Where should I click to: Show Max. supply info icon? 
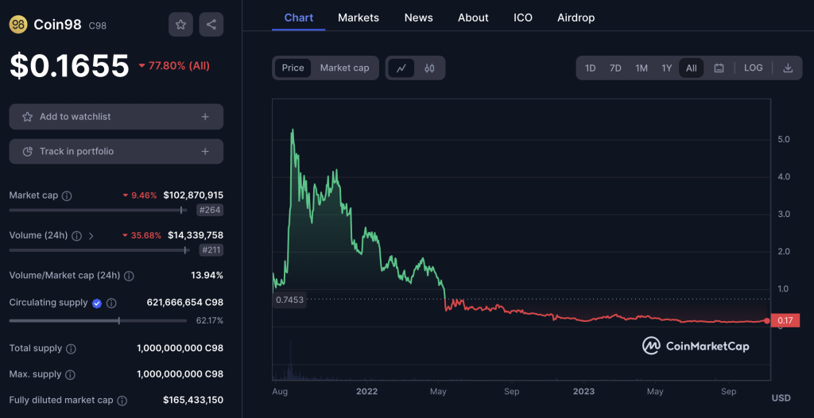70,374
